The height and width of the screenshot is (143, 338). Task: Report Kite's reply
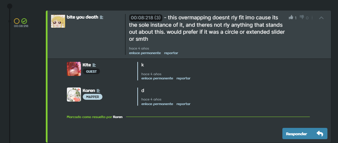(183, 78)
